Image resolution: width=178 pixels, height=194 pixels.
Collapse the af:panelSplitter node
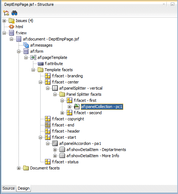(x=47, y=89)
